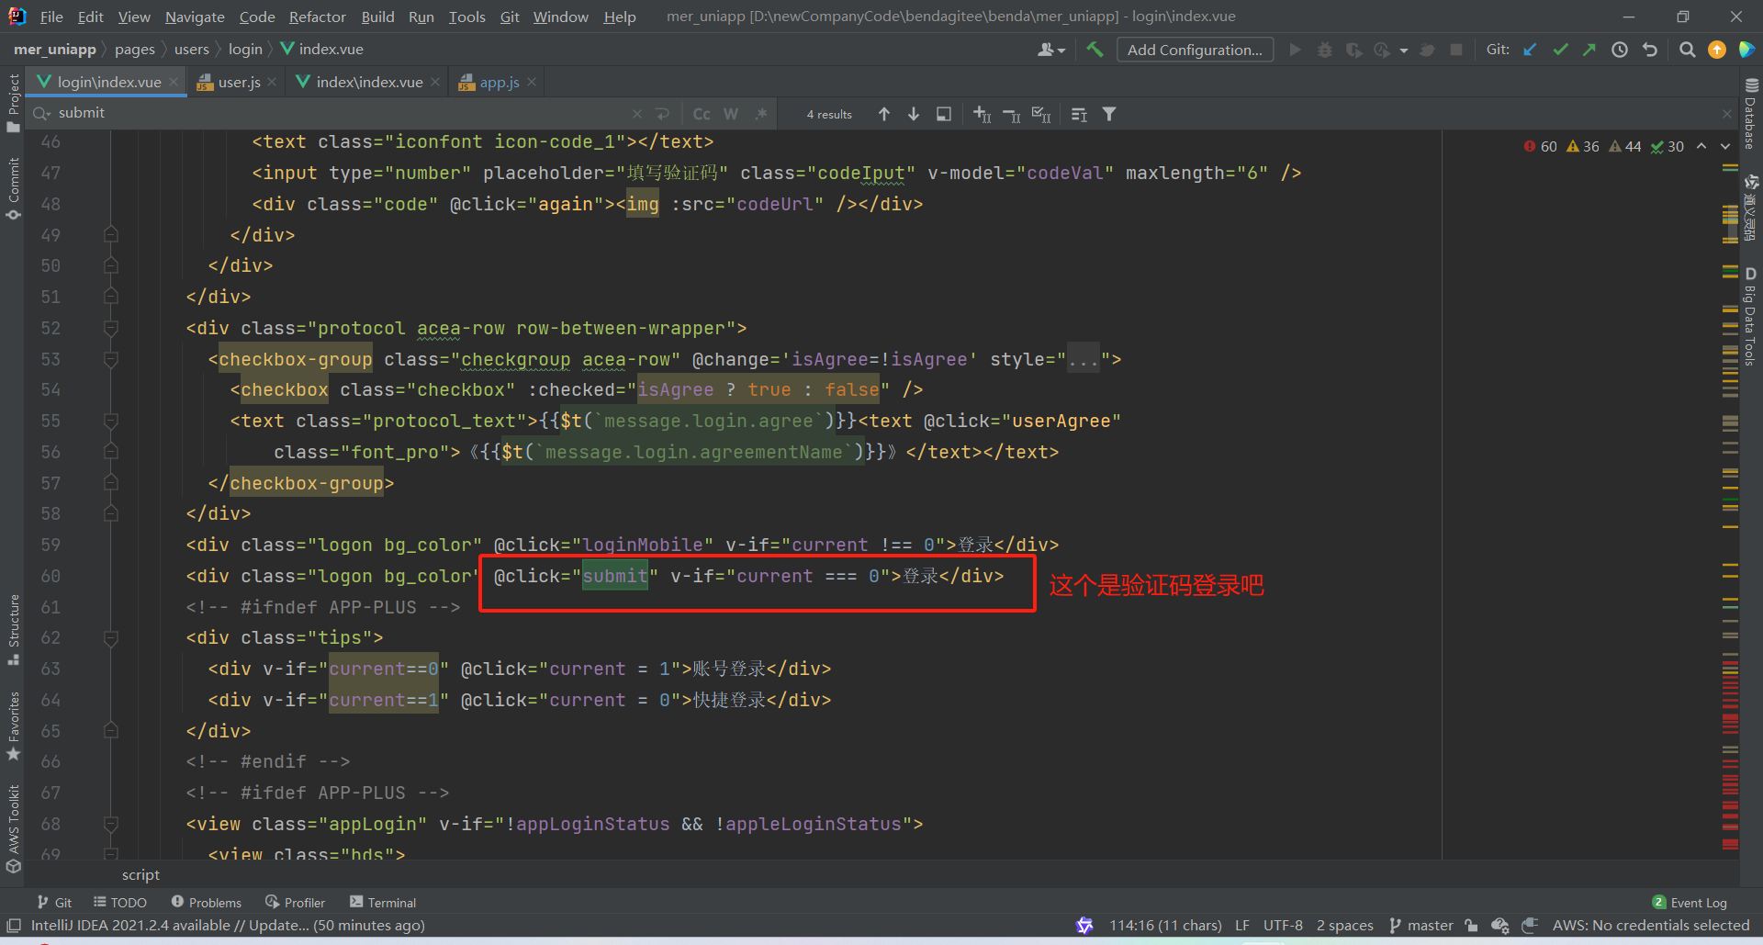The width and height of the screenshot is (1763, 945).
Task: Click Add Configuration button
Action: (1195, 50)
